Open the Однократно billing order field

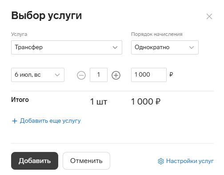click(x=165, y=47)
